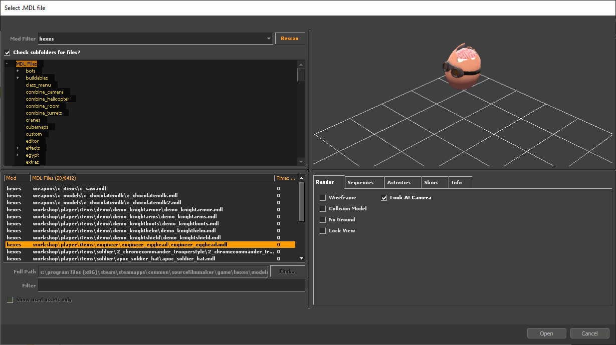Select the demo_knightarmor.mdl row

(150, 210)
